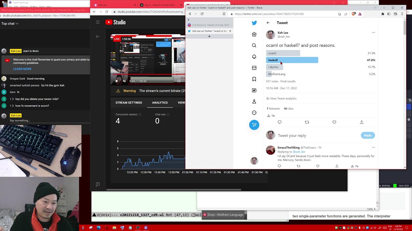Retweet EmacsTheViking's reply
The height and width of the screenshot is (231, 412).
(x=298, y=166)
